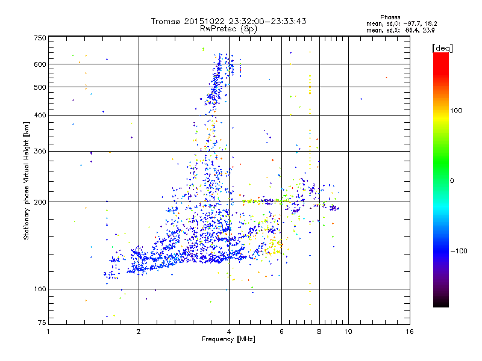This screenshot has height=361, width=482.
Task: Click the "Frequency [MHz]" axis label
Action: coord(228,339)
